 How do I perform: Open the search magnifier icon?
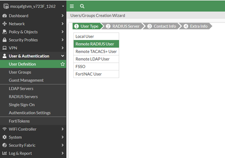click(x=82, y=6)
